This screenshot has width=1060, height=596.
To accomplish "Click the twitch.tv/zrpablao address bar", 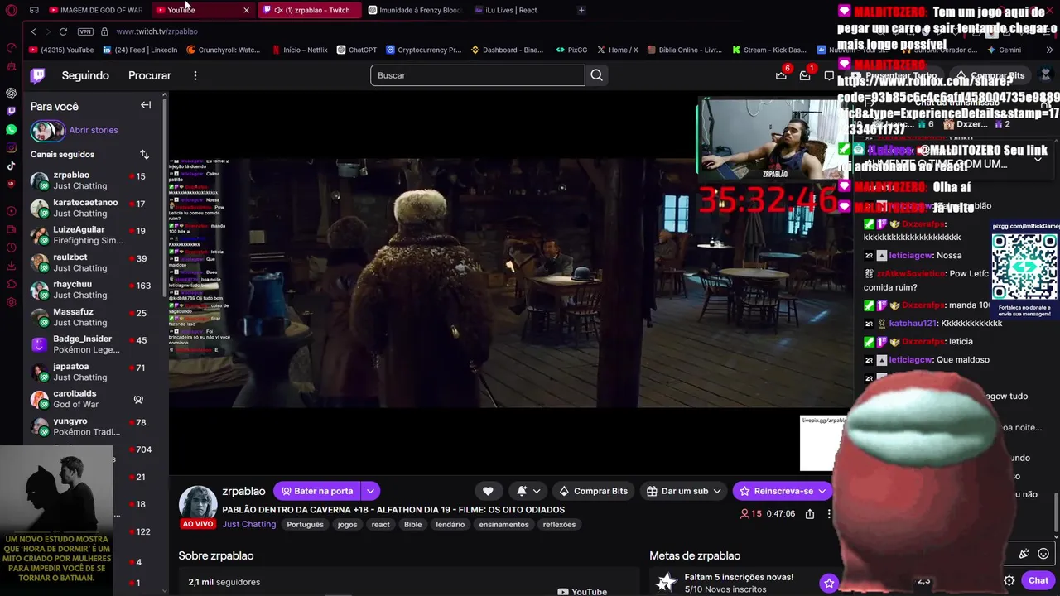I will pyautogui.click(x=157, y=31).
